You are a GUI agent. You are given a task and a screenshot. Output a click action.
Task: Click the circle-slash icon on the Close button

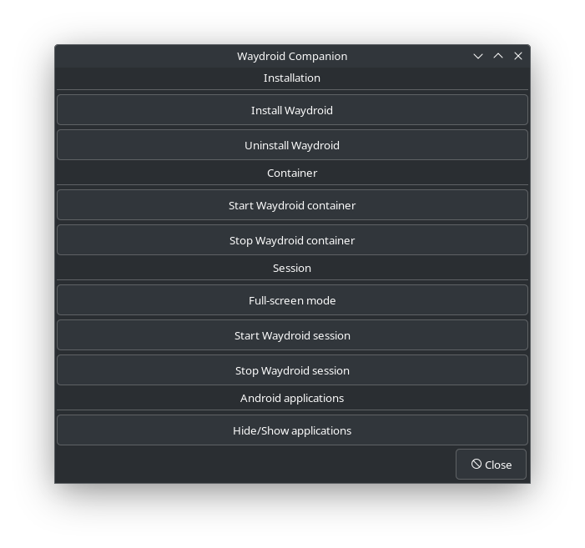point(476,464)
